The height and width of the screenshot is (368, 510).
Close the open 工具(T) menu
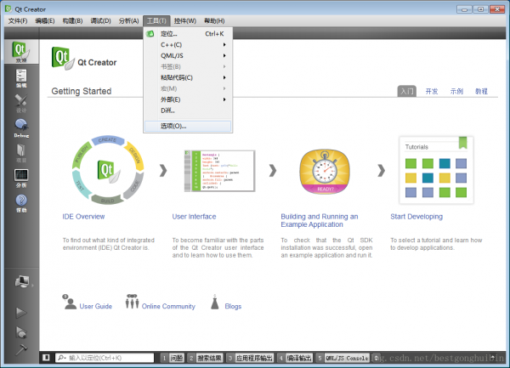tap(156, 20)
